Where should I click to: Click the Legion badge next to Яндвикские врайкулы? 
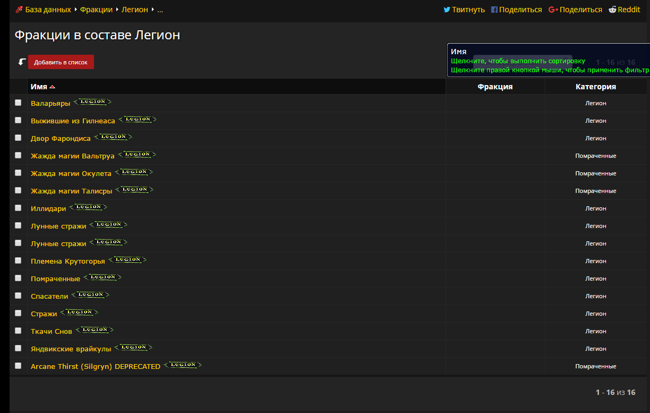click(133, 348)
